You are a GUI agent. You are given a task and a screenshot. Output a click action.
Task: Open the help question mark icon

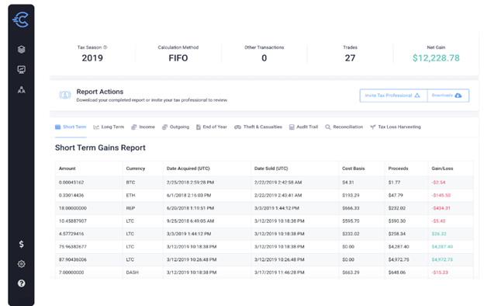[21, 283]
